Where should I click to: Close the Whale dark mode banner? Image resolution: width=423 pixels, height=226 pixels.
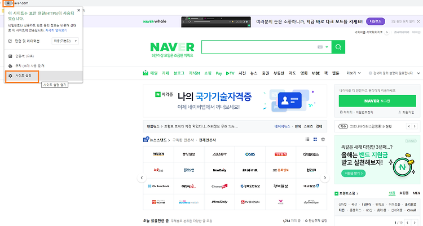pos(418,21)
